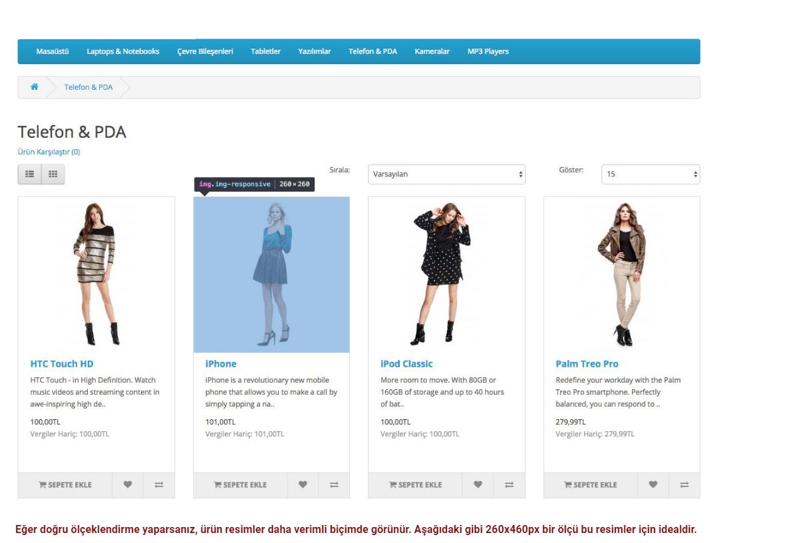Go to home via breadcrumb house icon
The image size is (809, 543).
pyautogui.click(x=34, y=87)
